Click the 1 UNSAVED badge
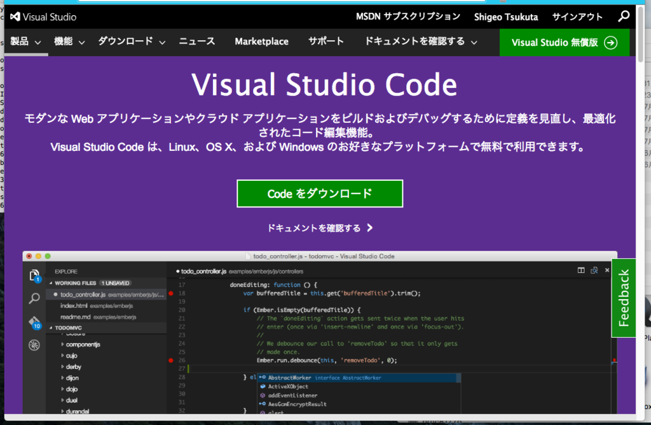 [x=116, y=283]
